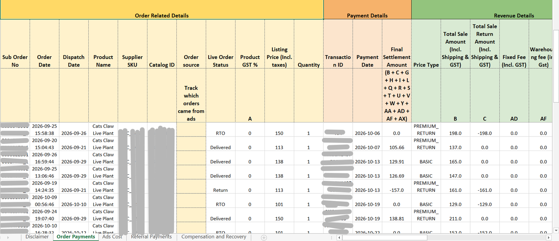Select the Final Settlement Amount header cell

coord(397,44)
